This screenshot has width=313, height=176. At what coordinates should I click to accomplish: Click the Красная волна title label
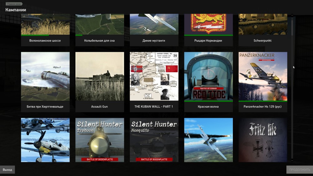[208, 107]
